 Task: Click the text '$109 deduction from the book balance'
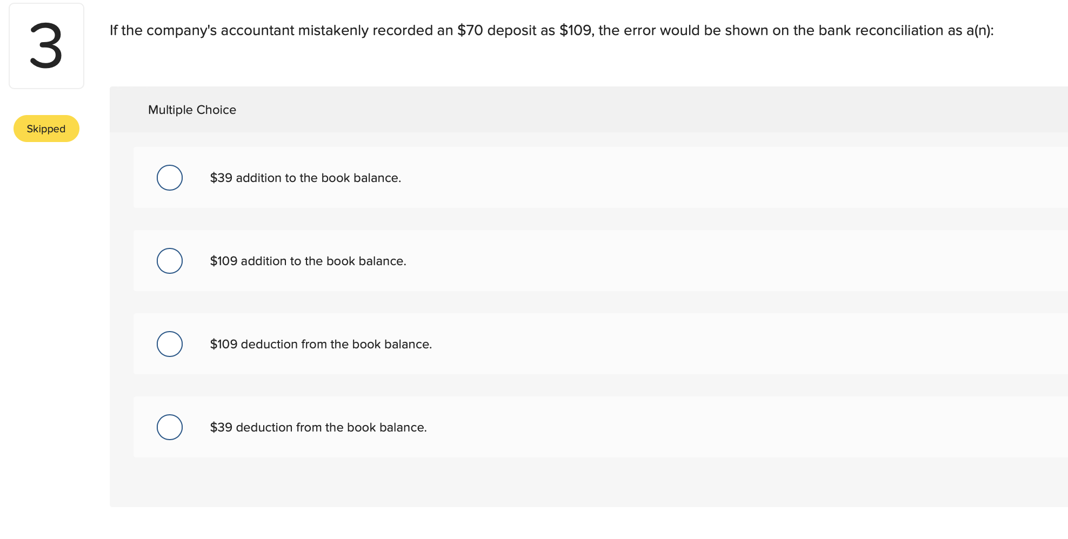pos(321,344)
